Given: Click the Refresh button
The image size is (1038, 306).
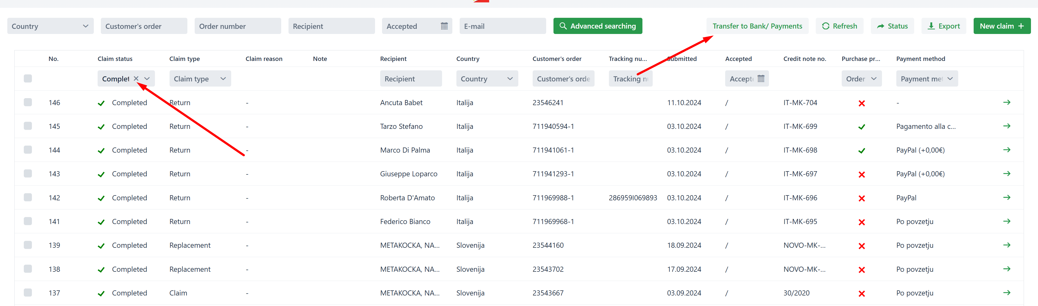Looking at the screenshot, I should coord(839,26).
